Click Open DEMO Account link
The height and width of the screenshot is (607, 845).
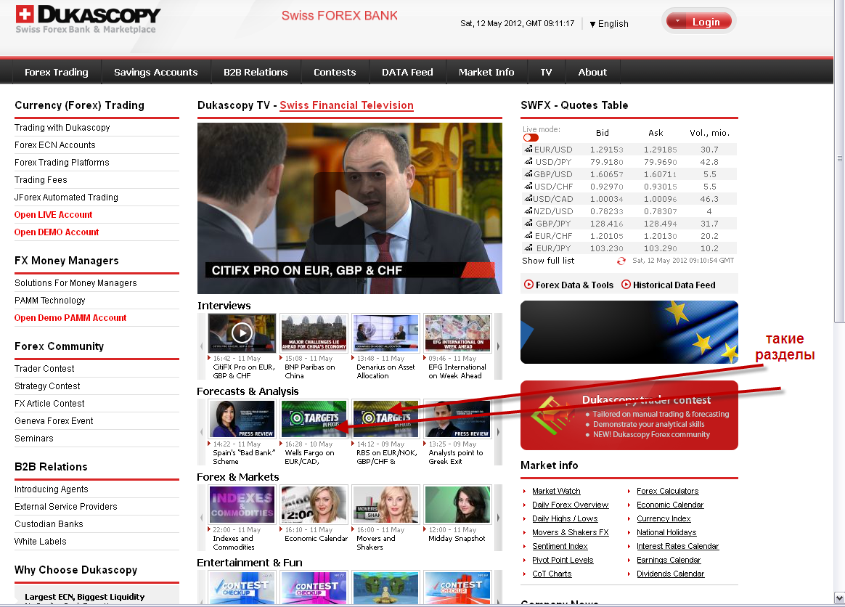[57, 232]
